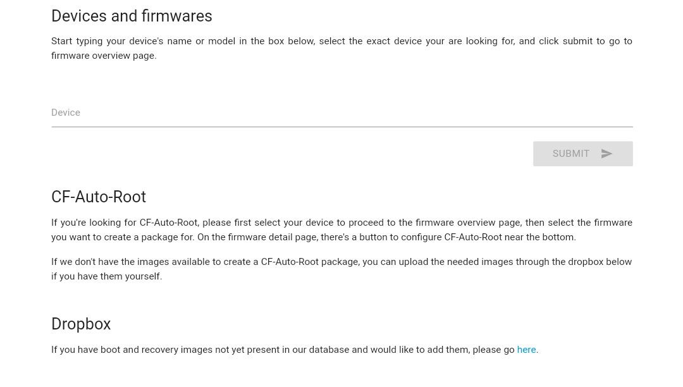Click the 'Dropbox' section heading
The width and height of the screenshot is (683, 387).
point(81,324)
